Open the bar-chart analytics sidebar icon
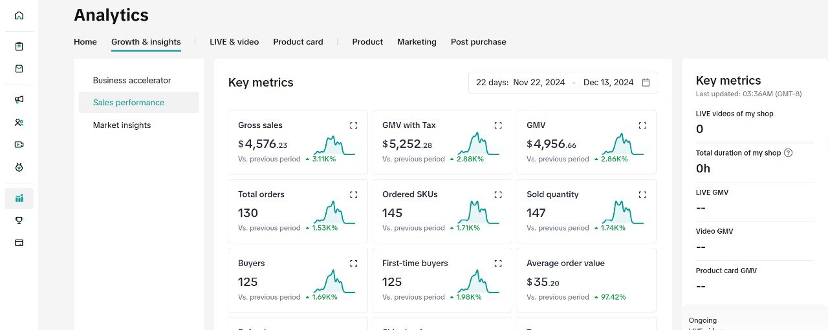Image resolution: width=828 pixels, height=330 pixels. 19,198
